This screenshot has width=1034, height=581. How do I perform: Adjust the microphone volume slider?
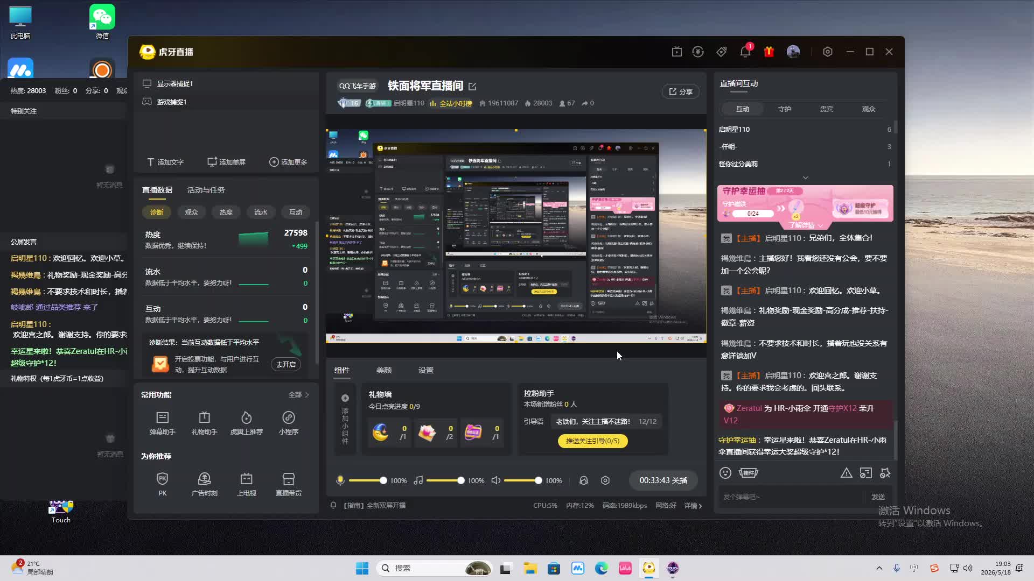368,480
